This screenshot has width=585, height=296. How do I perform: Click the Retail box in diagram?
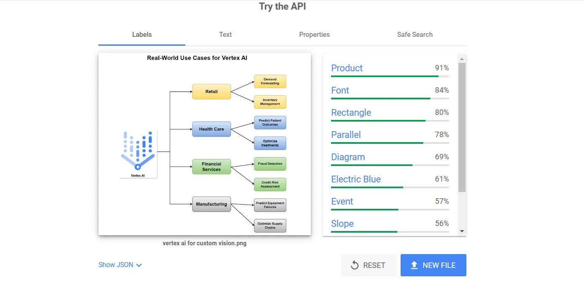[211, 91]
